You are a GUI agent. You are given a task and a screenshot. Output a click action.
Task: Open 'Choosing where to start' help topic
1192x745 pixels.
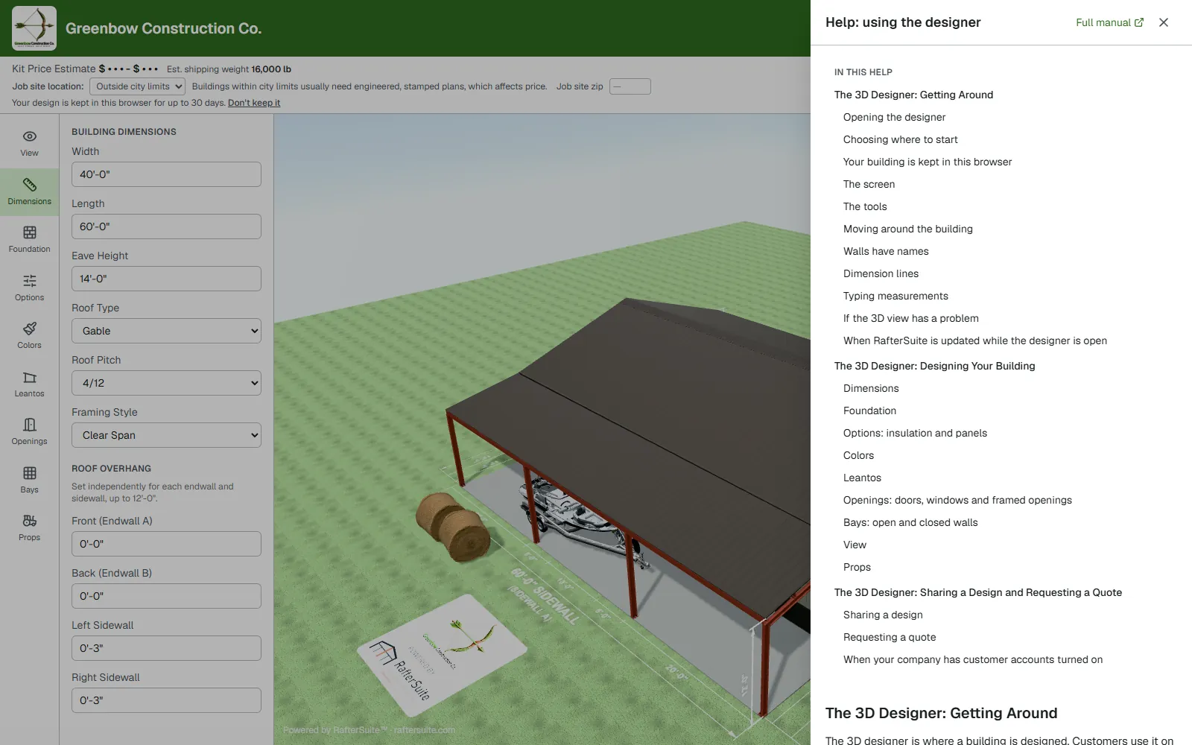[x=900, y=139]
